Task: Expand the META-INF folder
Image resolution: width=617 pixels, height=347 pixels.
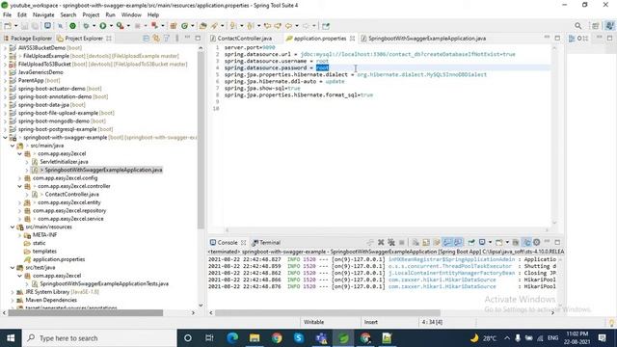Action: [19, 235]
